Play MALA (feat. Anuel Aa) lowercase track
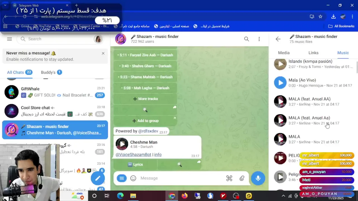Screen dimensions: 358x201 [x=280, y=120]
